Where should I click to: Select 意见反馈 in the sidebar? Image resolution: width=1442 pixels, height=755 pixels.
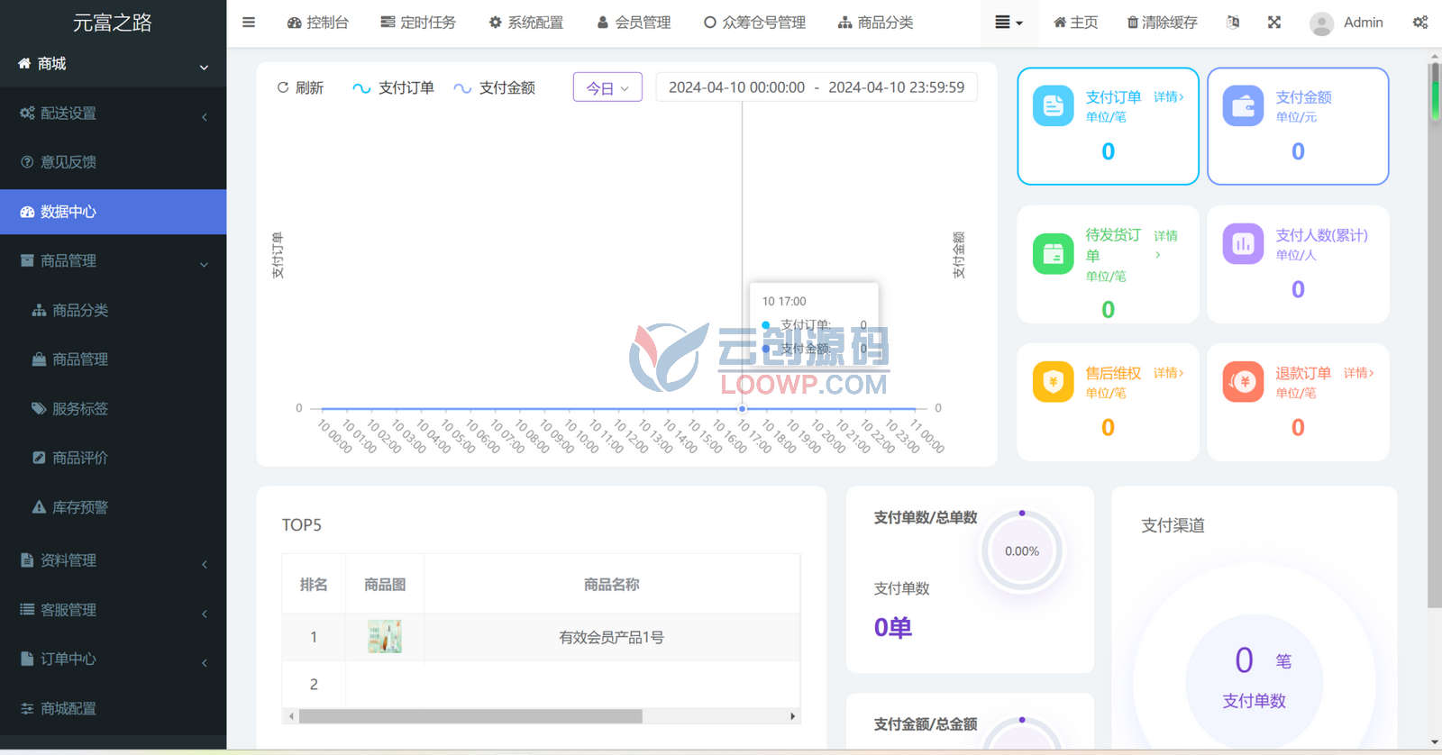point(113,162)
